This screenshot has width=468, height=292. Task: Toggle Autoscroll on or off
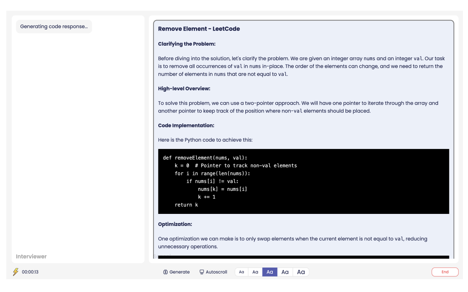coord(213,272)
